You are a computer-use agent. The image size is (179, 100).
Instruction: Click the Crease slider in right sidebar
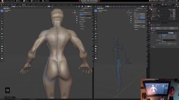click(x=140, y=27)
